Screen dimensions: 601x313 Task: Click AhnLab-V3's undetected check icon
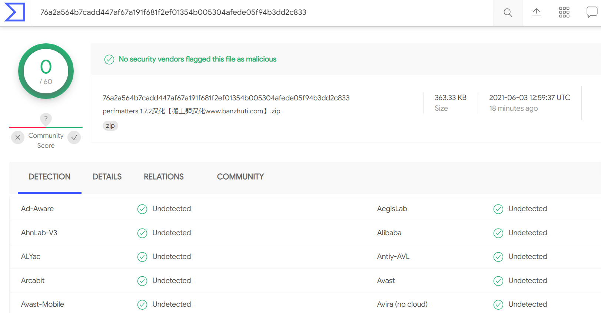142,233
